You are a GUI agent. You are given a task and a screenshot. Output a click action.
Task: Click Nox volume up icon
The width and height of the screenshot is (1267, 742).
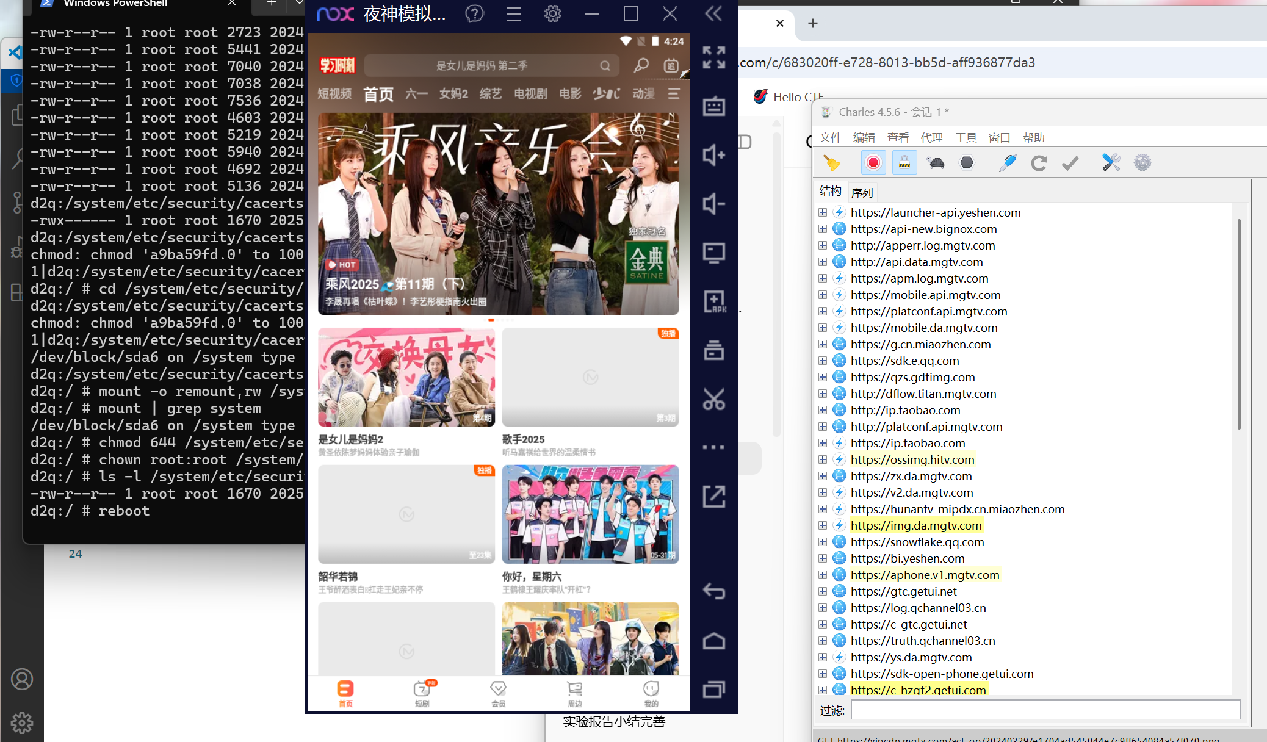point(713,155)
